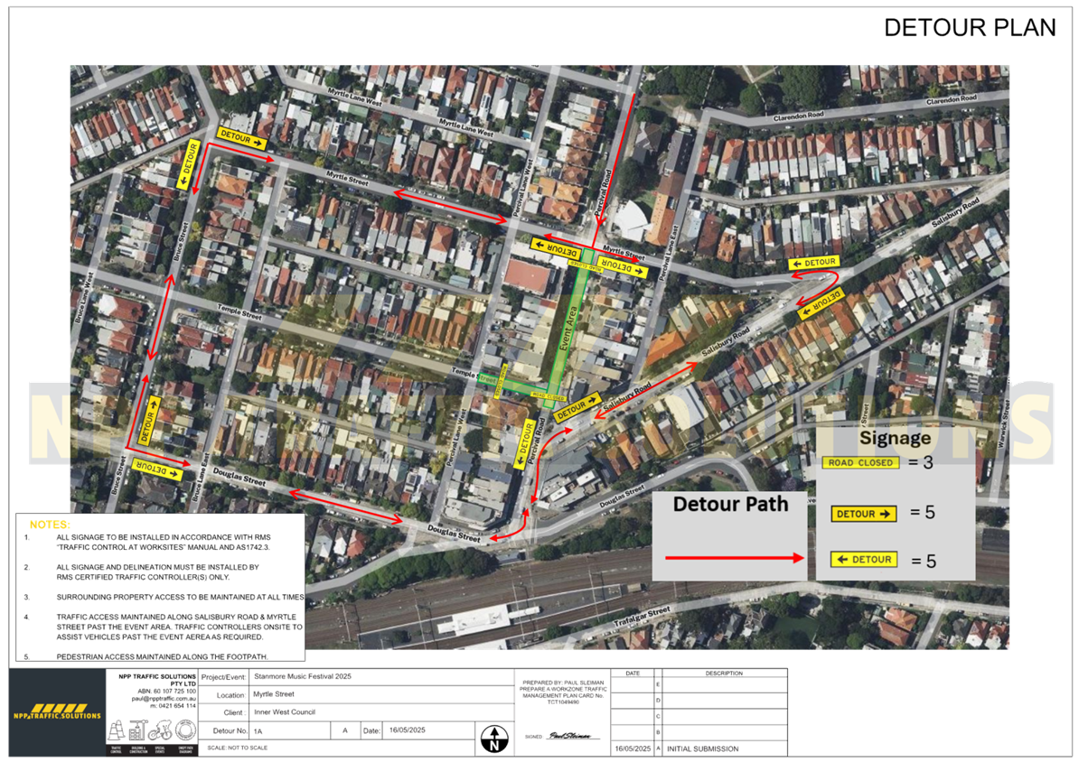The image size is (1079, 762).
Task: Select the right-arrow DETOUR sign in legend
Action: pos(864,514)
